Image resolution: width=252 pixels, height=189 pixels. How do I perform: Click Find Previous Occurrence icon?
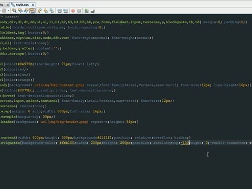coord(20,11)
